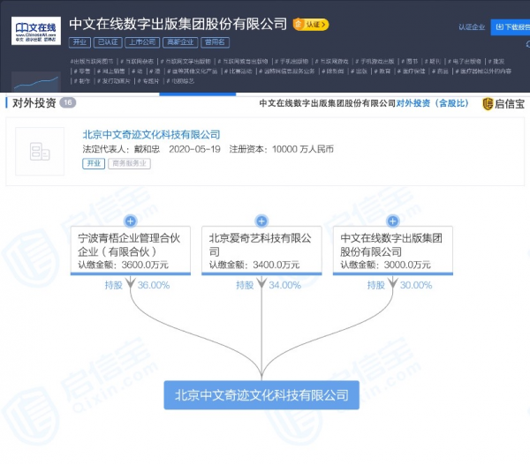Viewport: 530px width, 464px height.
Task: Click the #电视综艺 hashtag
Action: [180, 81]
